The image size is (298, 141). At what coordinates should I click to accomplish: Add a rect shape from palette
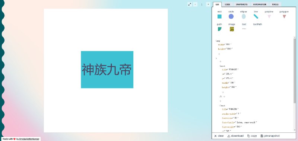coord(219,15)
